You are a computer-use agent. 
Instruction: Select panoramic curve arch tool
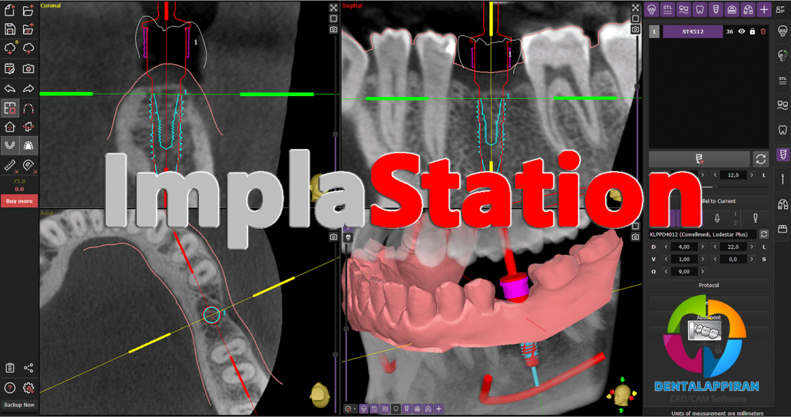coord(28,108)
